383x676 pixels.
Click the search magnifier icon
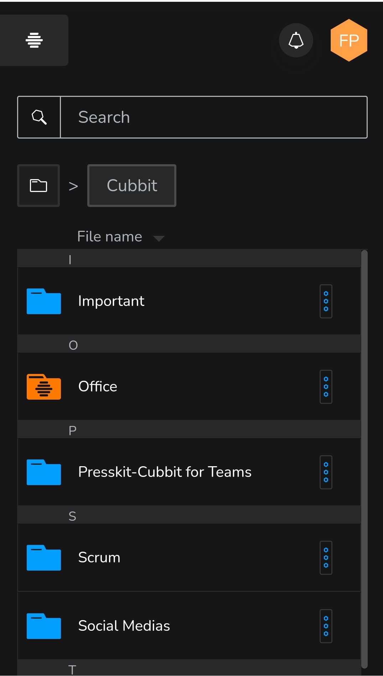tap(39, 117)
